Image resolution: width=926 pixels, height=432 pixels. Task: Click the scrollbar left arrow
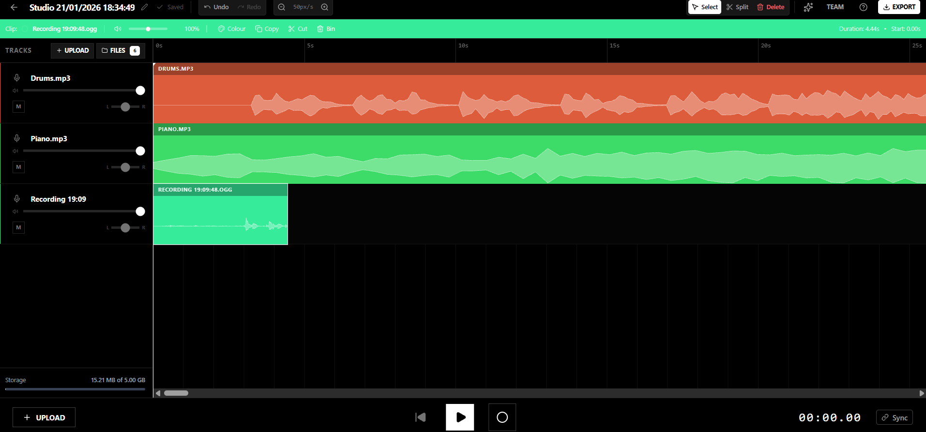pyautogui.click(x=158, y=393)
